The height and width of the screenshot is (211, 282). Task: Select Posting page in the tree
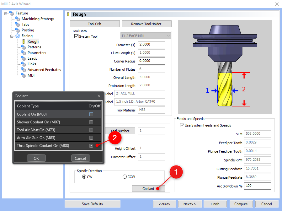pos(28,30)
